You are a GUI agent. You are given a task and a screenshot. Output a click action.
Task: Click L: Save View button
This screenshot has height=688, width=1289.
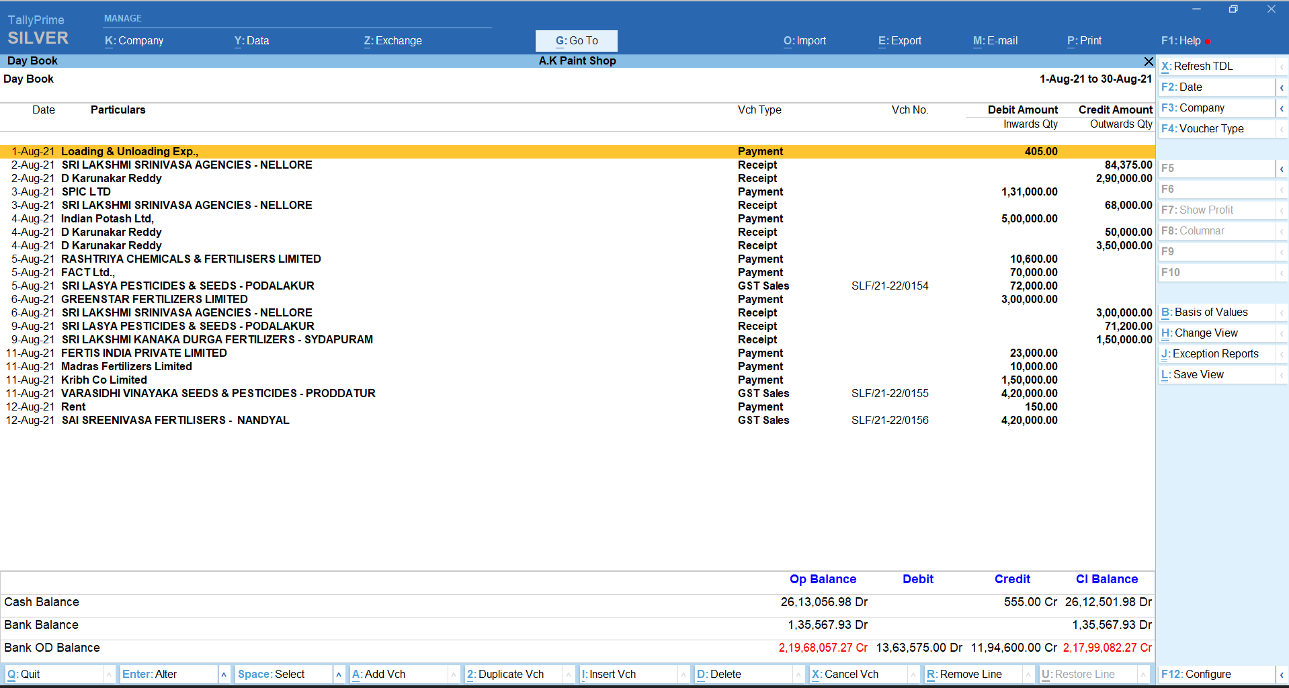[x=1217, y=375]
